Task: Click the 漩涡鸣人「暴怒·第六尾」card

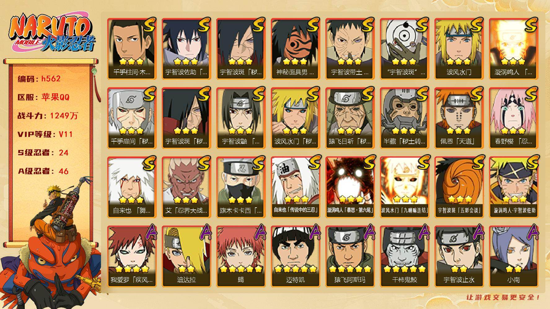Action: (350, 187)
